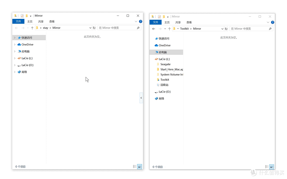Expand the ribbon in right window
Image resolution: width=287 pixels, height=179 pixels.
coord(268,22)
